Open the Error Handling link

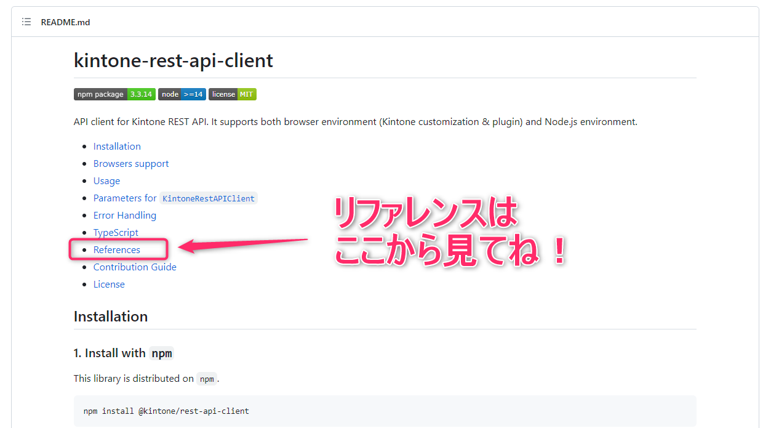pyautogui.click(x=124, y=215)
